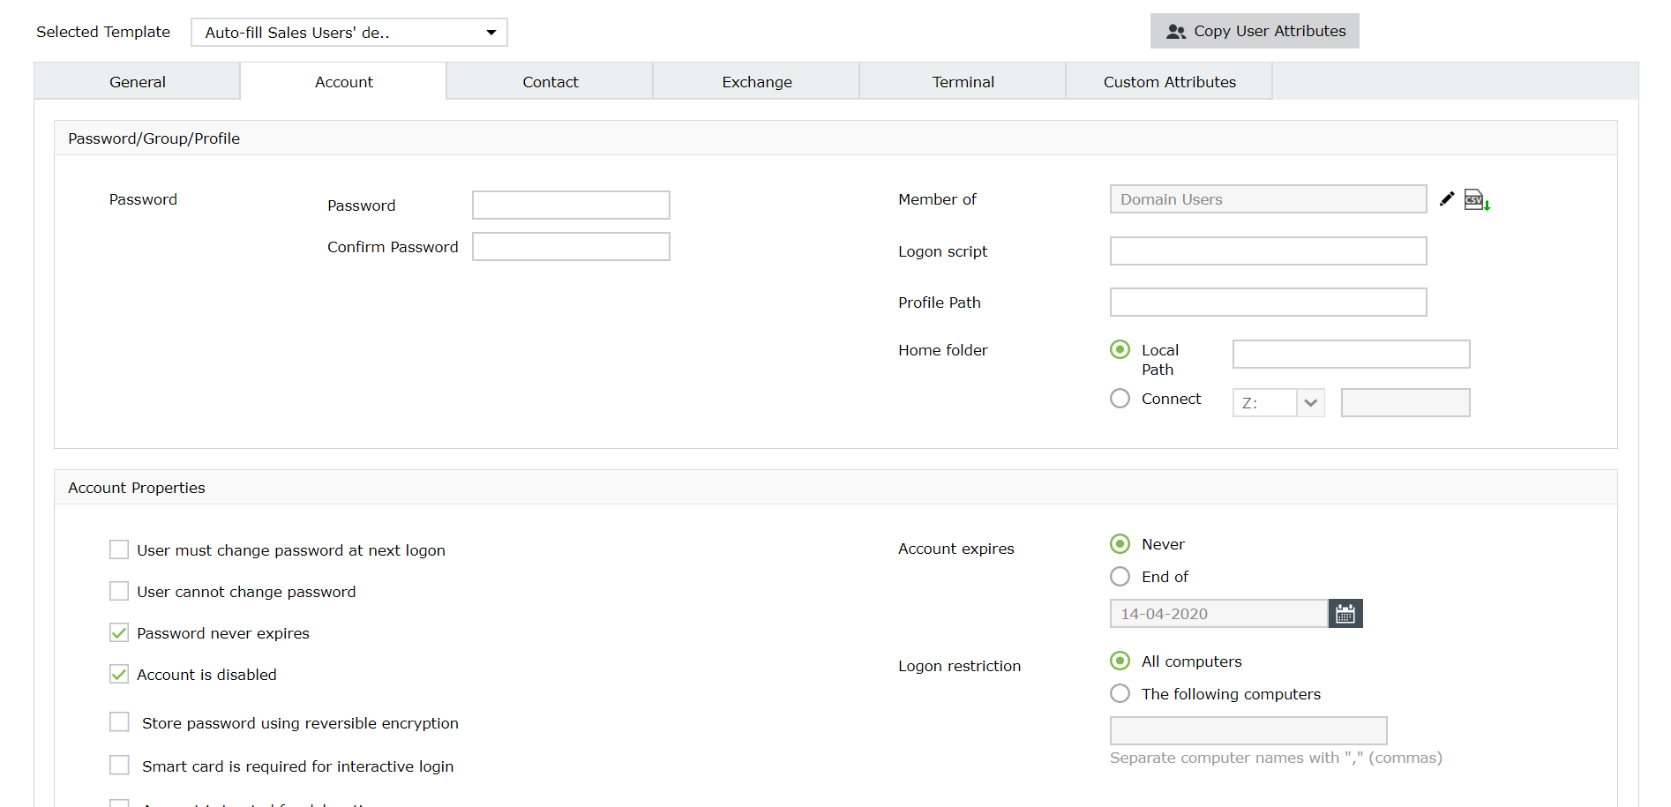
Task: Select 'The following computers' logon restriction
Action: pos(1120,693)
